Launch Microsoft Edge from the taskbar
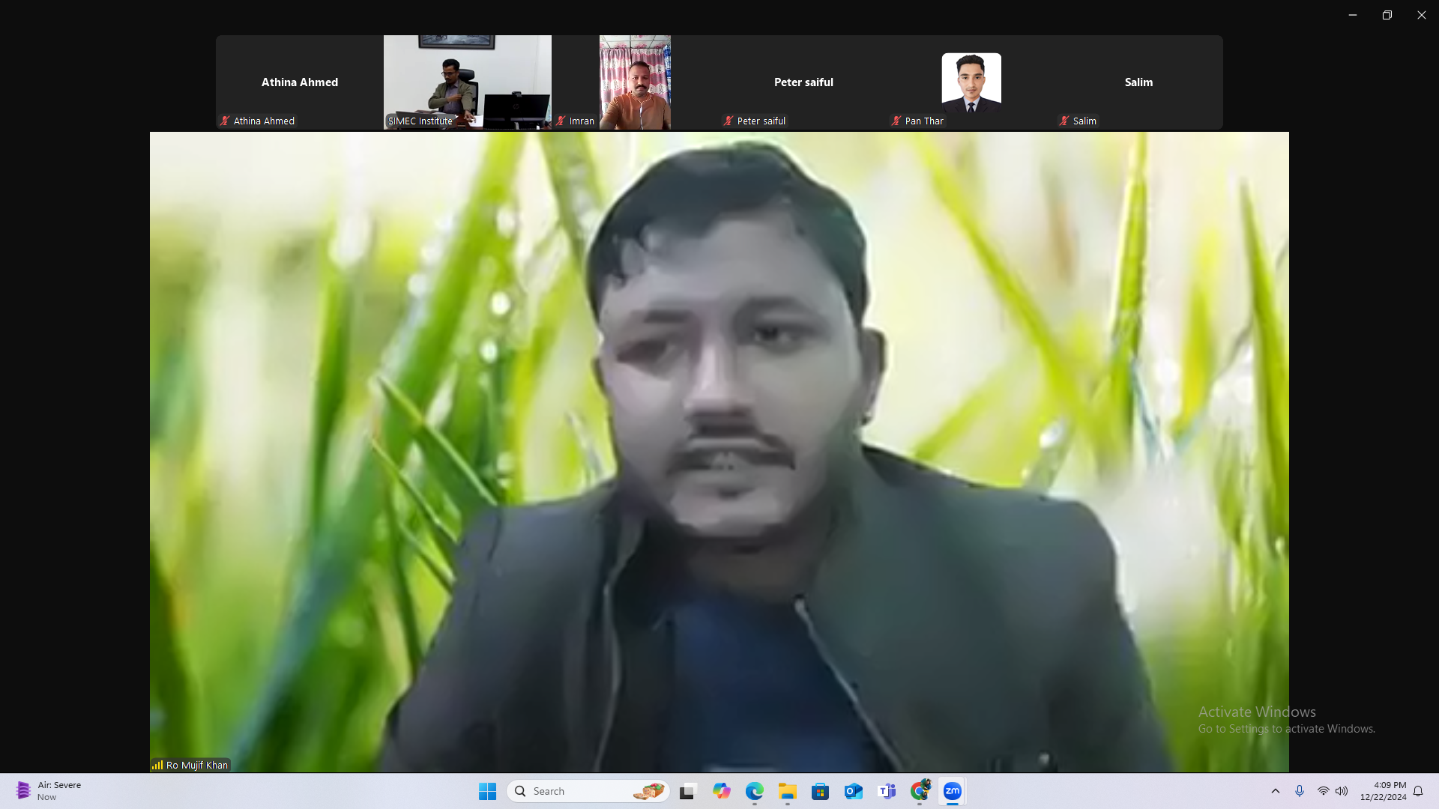The width and height of the screenshot is (1439, 809). [755, 790]
